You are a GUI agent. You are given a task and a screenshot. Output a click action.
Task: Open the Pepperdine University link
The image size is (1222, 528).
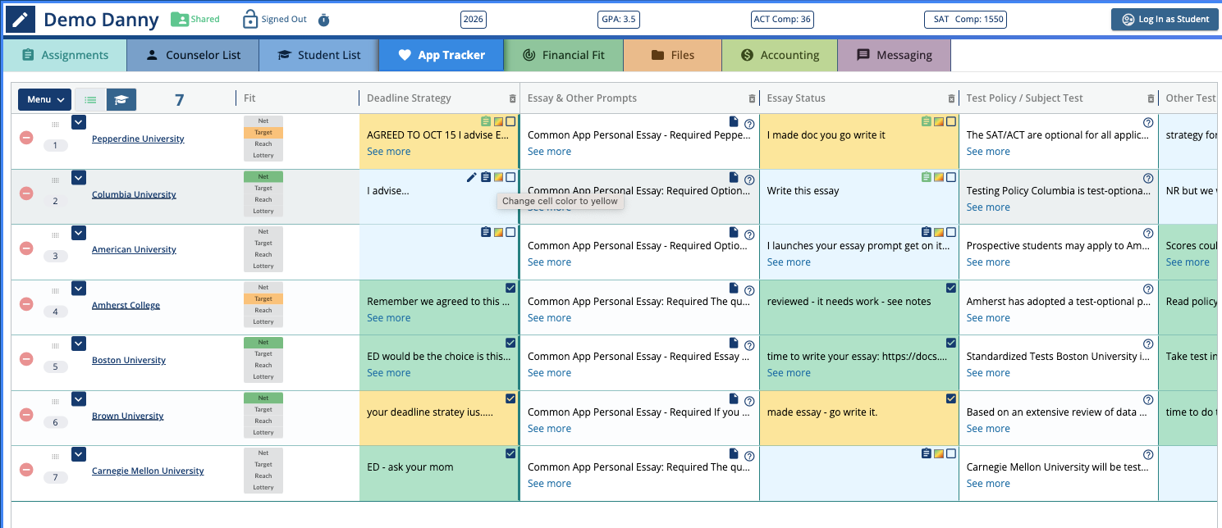(138, 139)
